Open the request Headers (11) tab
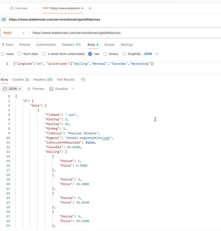The height and width of the screenshot is (231, 221). [71, 45]
